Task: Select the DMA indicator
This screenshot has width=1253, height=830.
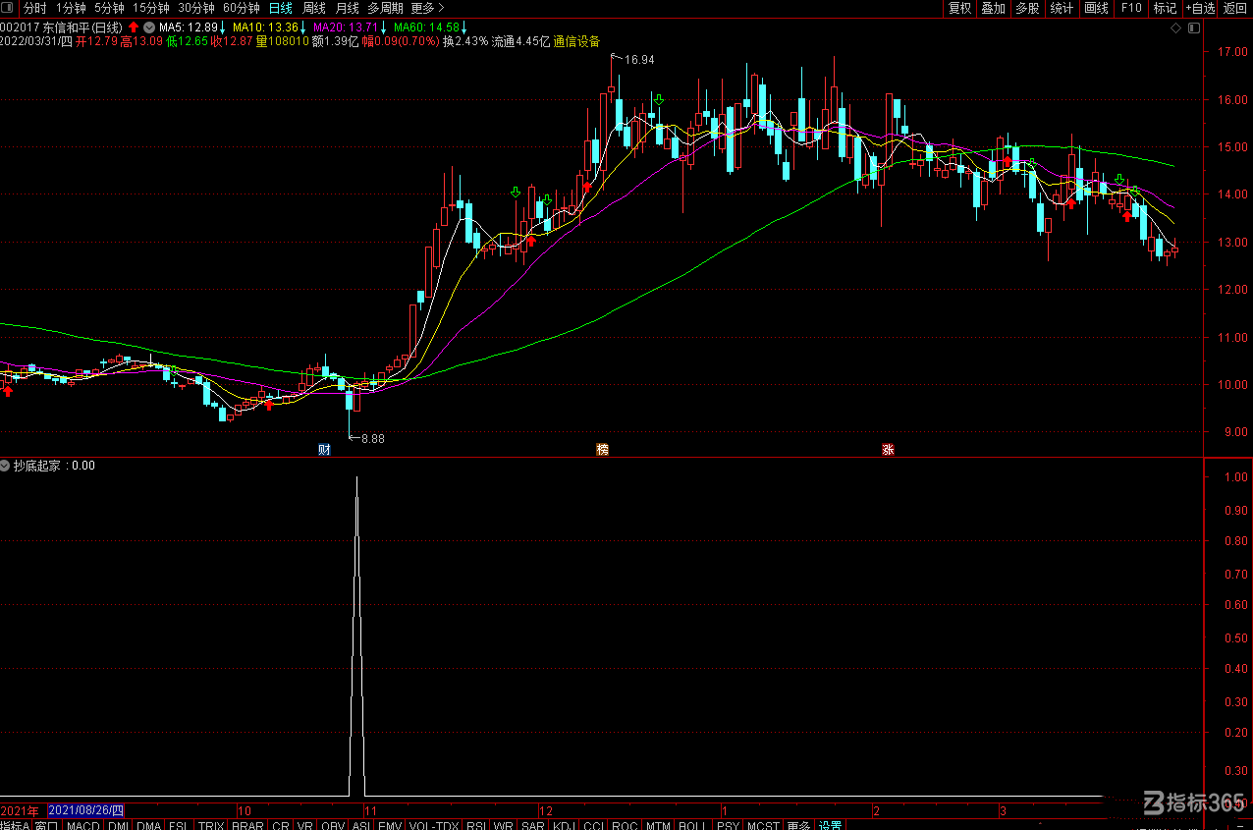Action: (149, 825)
